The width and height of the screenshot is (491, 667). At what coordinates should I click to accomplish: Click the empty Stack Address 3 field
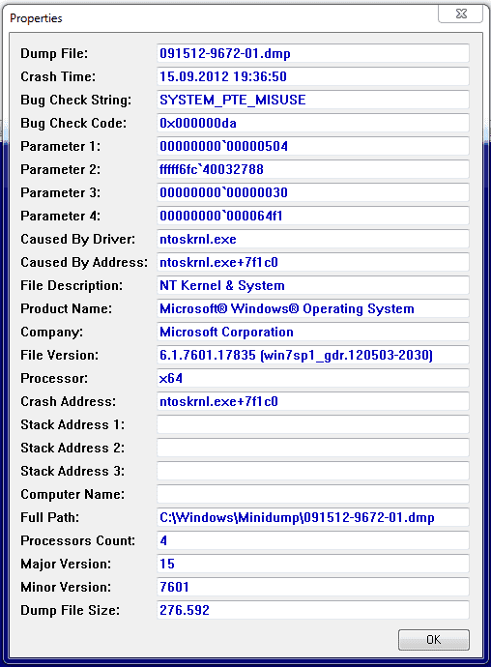pyautogui.click(x=313, y=471)
